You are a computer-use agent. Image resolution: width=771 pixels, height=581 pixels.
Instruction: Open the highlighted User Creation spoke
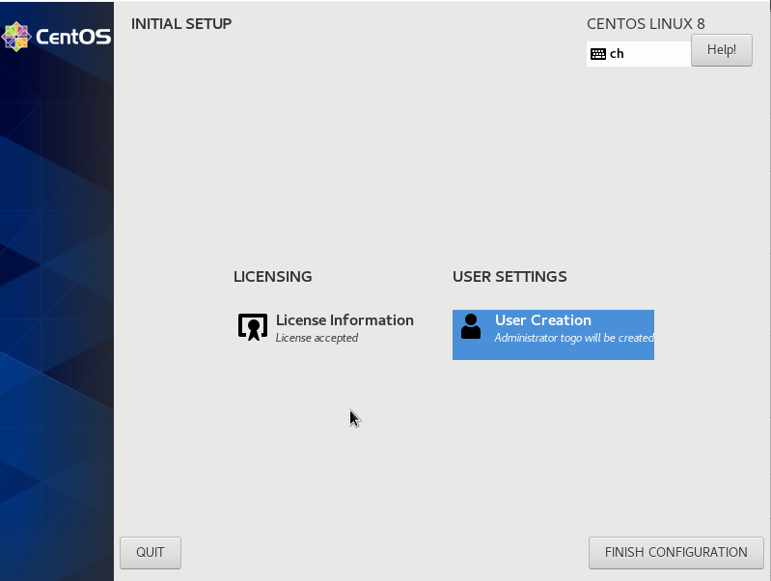[x=553, y=334]
